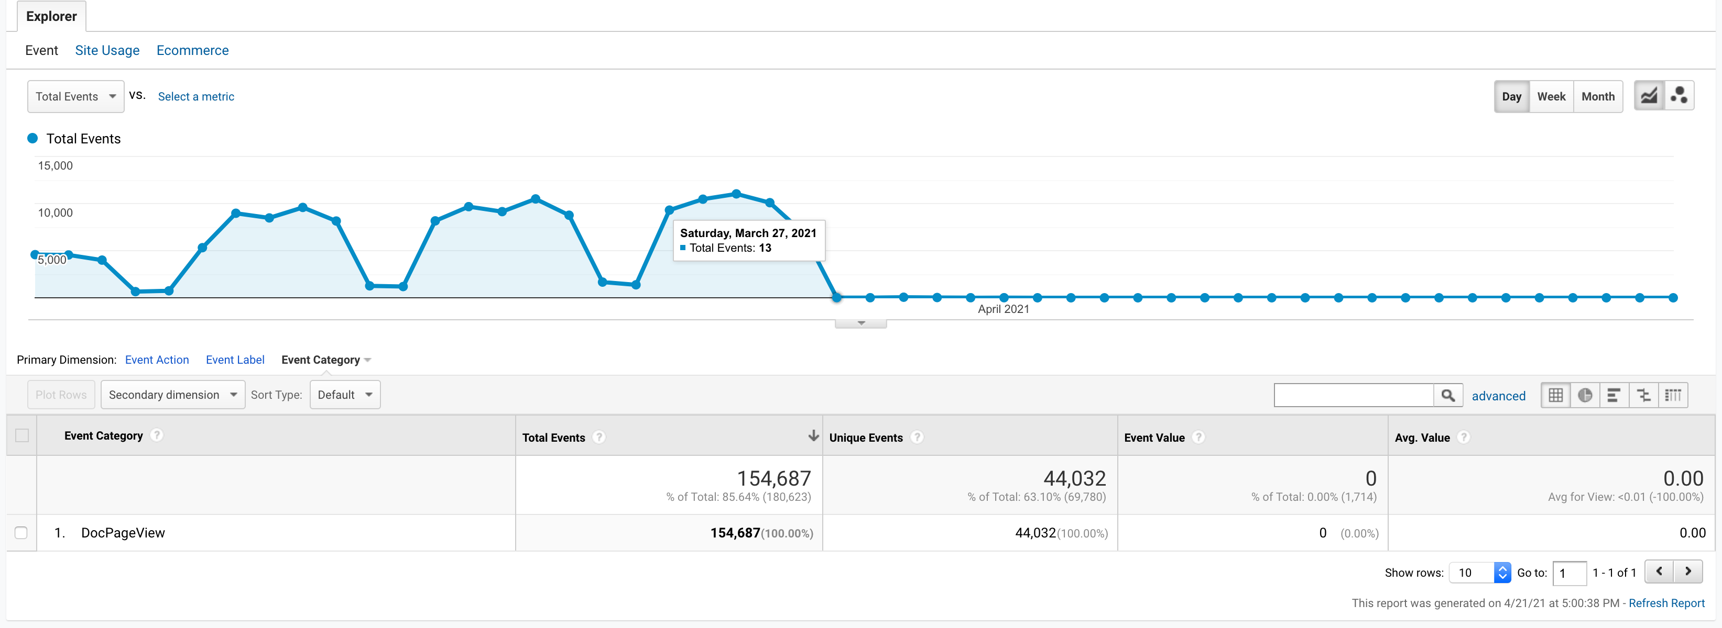
Task: Switch to Ecommerce metric group
Action: (x=192, y=50)
